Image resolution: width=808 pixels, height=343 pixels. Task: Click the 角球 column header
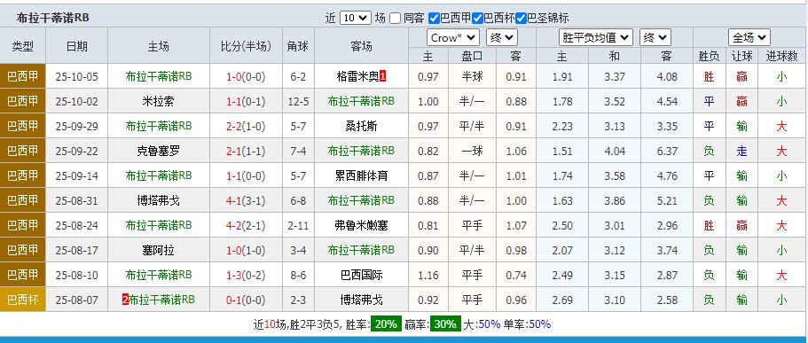tap(298, 46)
